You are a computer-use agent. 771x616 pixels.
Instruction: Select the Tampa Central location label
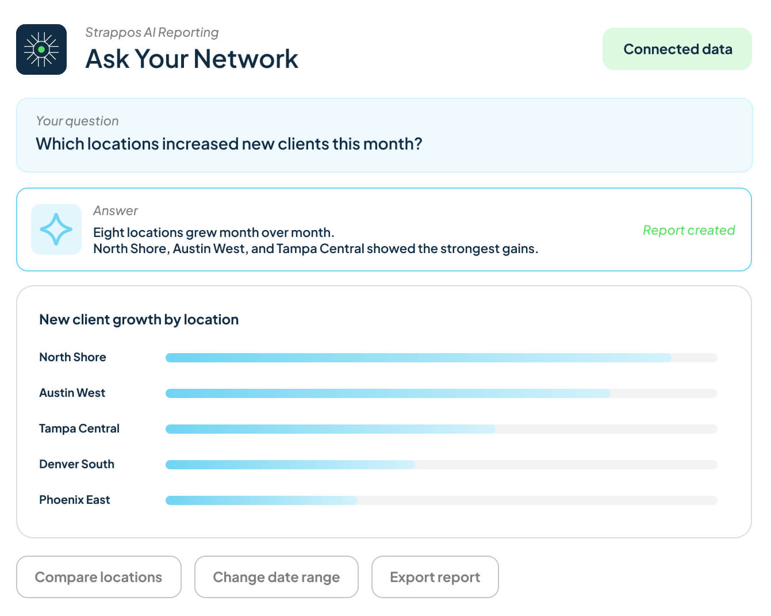tap(79, 428)
